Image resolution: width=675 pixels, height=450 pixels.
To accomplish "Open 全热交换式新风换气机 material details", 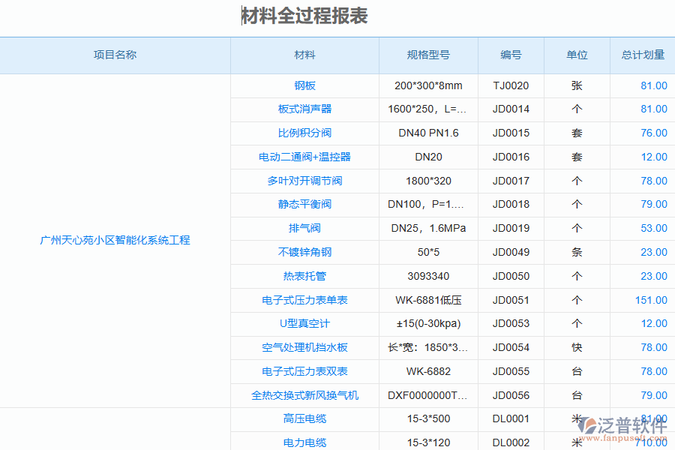I will [303, 395].
